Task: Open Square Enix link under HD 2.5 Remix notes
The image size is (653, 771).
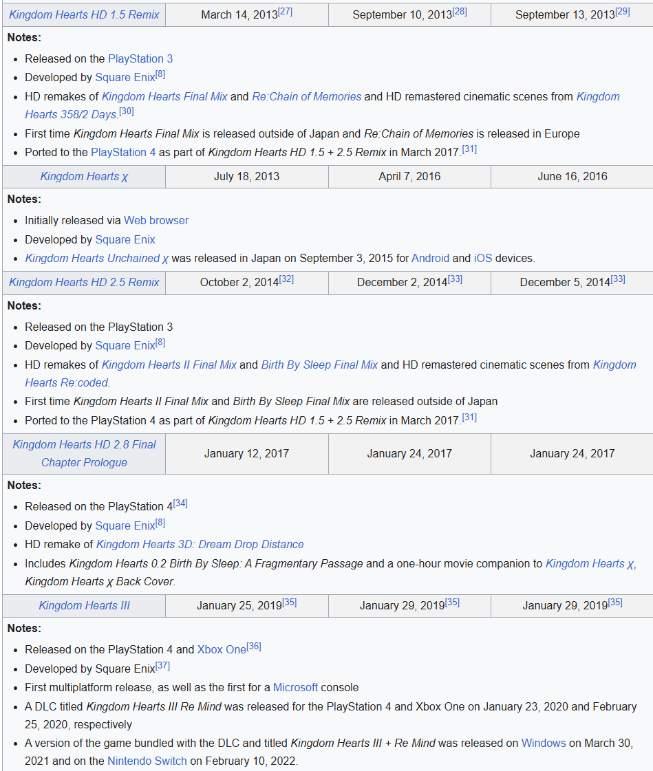Action: click(125, 346)
